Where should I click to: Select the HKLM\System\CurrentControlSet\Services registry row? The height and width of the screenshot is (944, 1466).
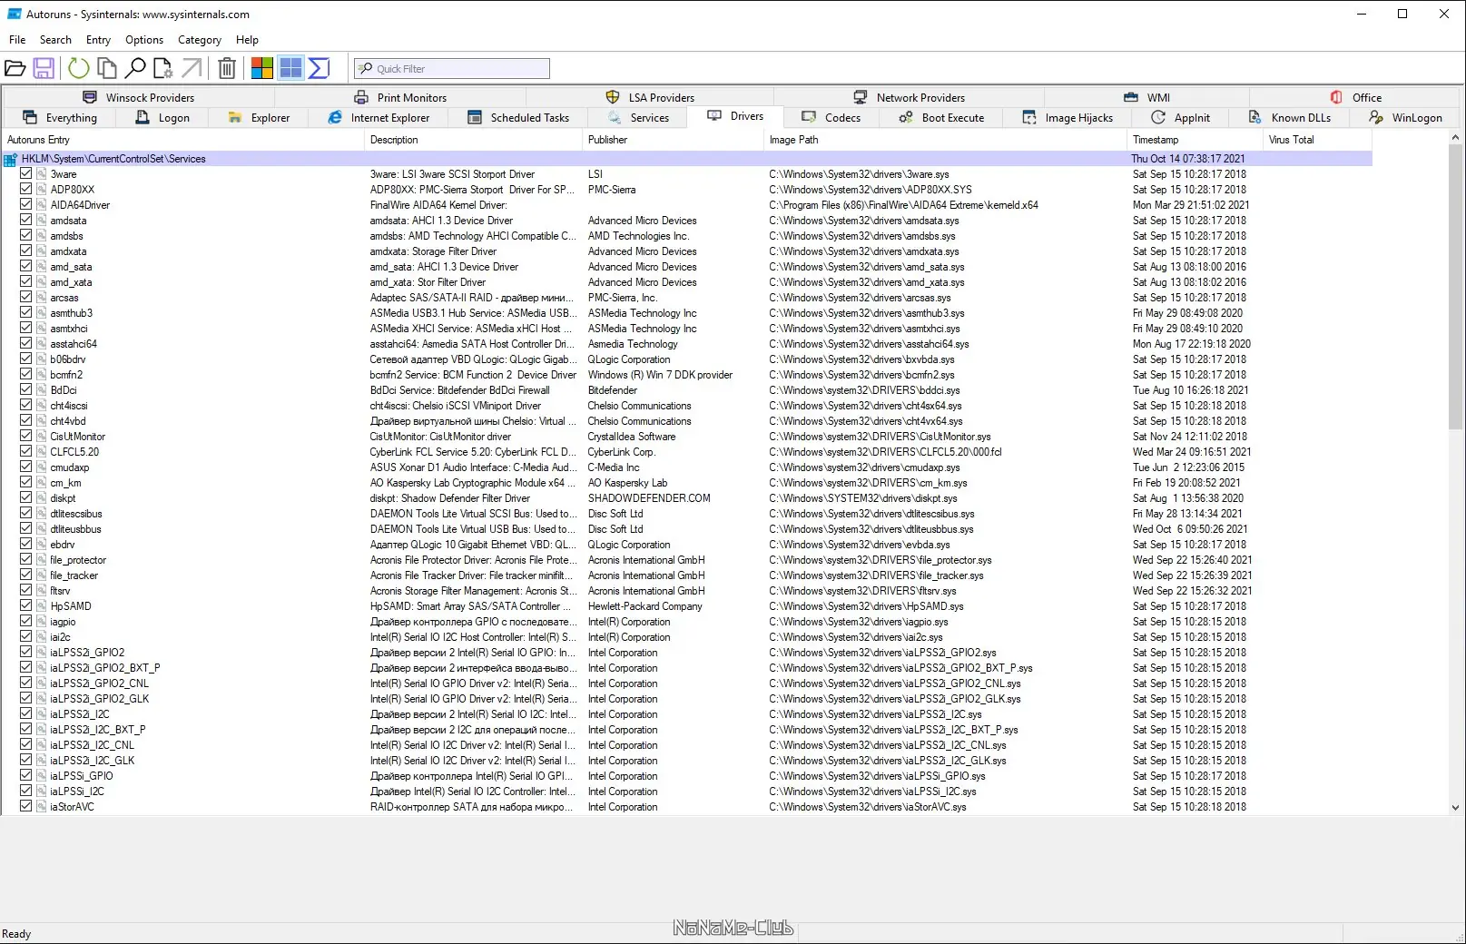pos(687,159)
